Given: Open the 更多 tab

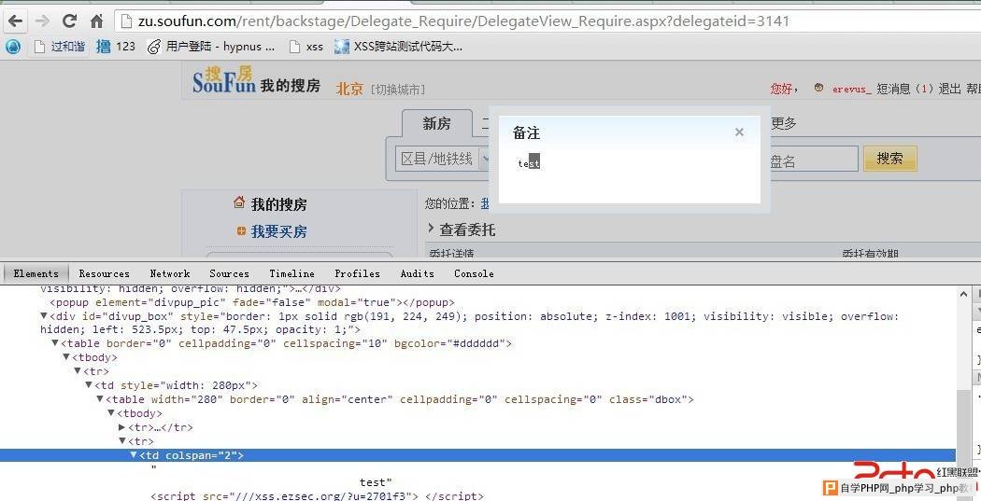Looking at the screenshot, I should coord(783,124).
